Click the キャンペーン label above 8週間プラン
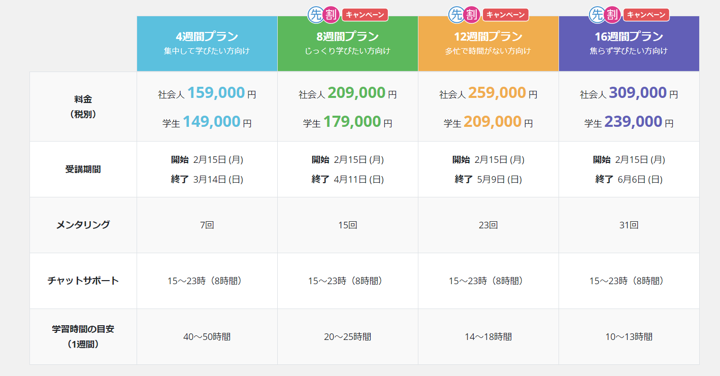 click(x=365, y=15)
